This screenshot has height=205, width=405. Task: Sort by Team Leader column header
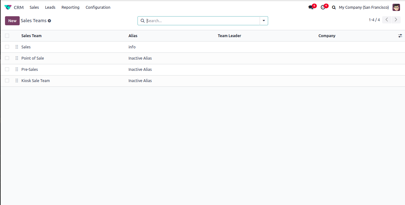coord(229,36)
